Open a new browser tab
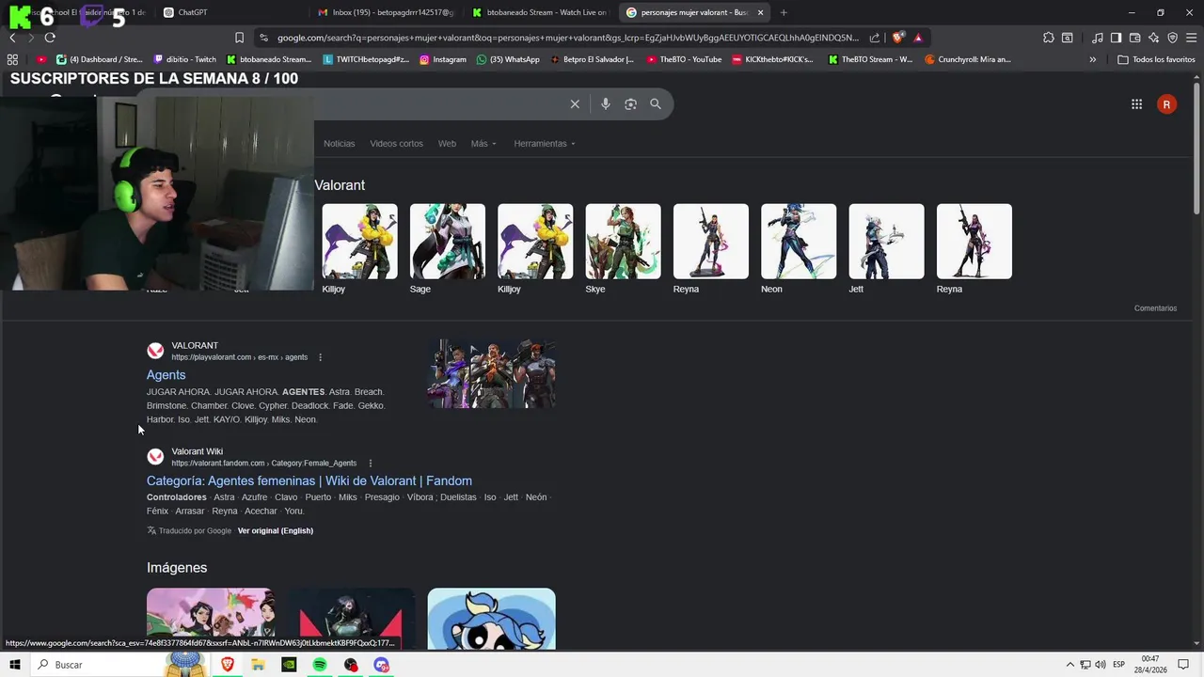Viewport: 1204px width, 677px height. pos(784,12)
